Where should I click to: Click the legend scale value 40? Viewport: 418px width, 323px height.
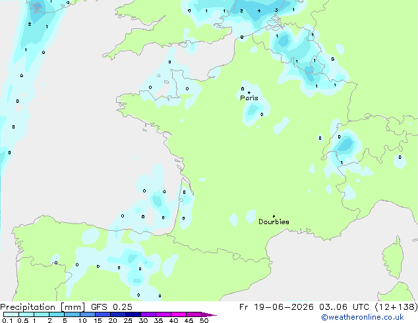(173, 320)
